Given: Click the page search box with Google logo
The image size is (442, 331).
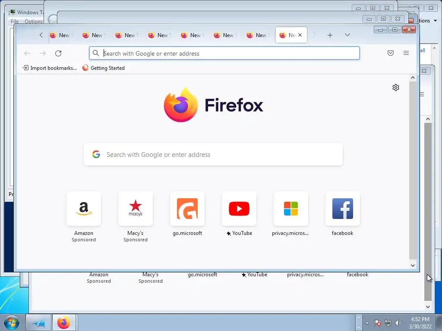Looking at the screenshot, I should (x=213, y=155).
